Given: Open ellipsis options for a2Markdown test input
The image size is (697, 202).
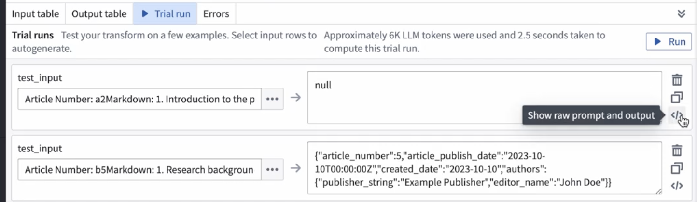Looking at the screenshot, I should [x=272, y=99].
